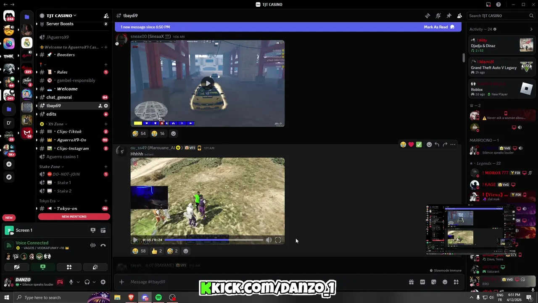Viewport: 538px width, 303px height.
Task: React with green checkmark in hover toolbar
Action: click(x=419, y=144)
